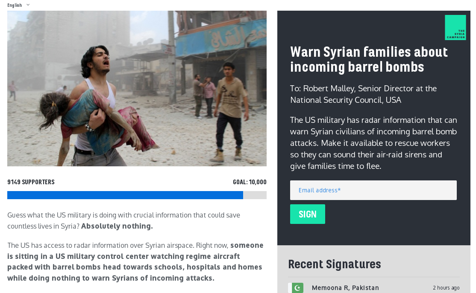
Task: Click the bold paragraph about military control center
Action: [x=135, y=261]
